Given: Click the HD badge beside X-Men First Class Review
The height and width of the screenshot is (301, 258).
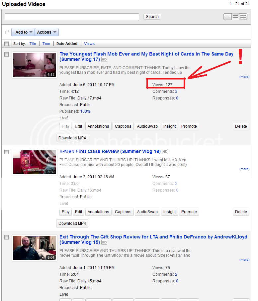Looking at the screenshot, I should click(165, 152).
